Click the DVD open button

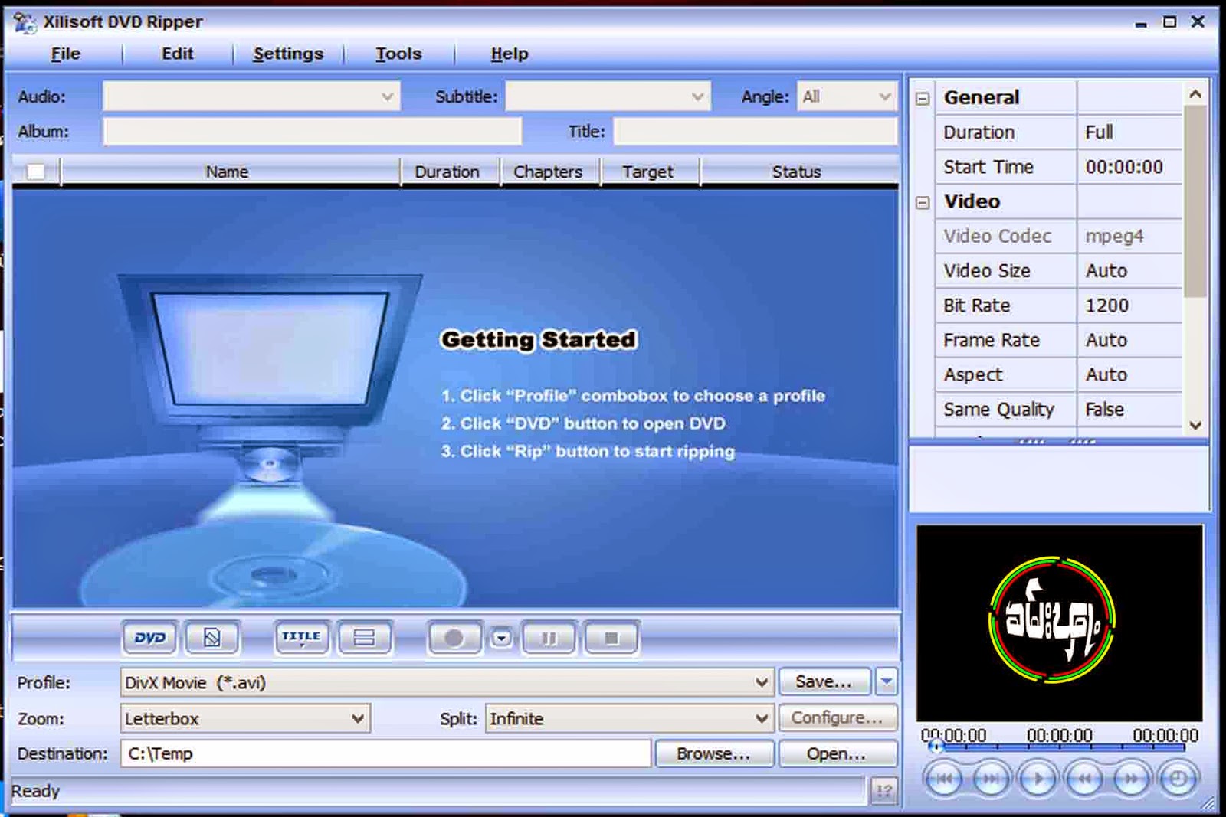(x=150, y=637)
